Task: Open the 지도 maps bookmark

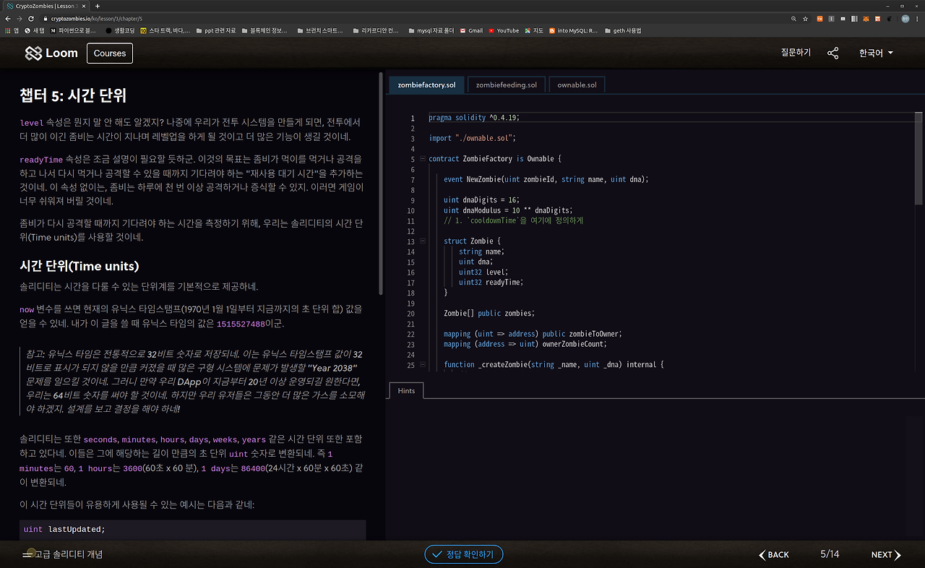Action: pos(534,30)
